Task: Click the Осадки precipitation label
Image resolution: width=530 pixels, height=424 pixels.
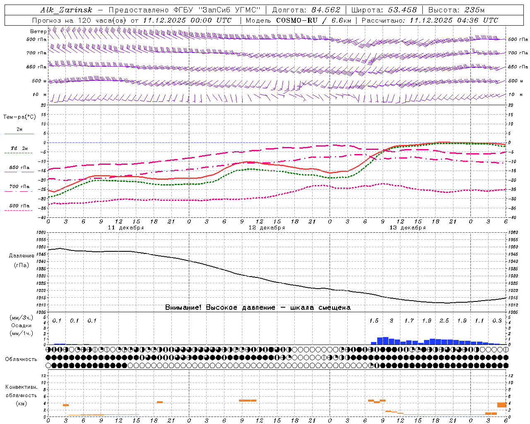Action: click(22, 325)
